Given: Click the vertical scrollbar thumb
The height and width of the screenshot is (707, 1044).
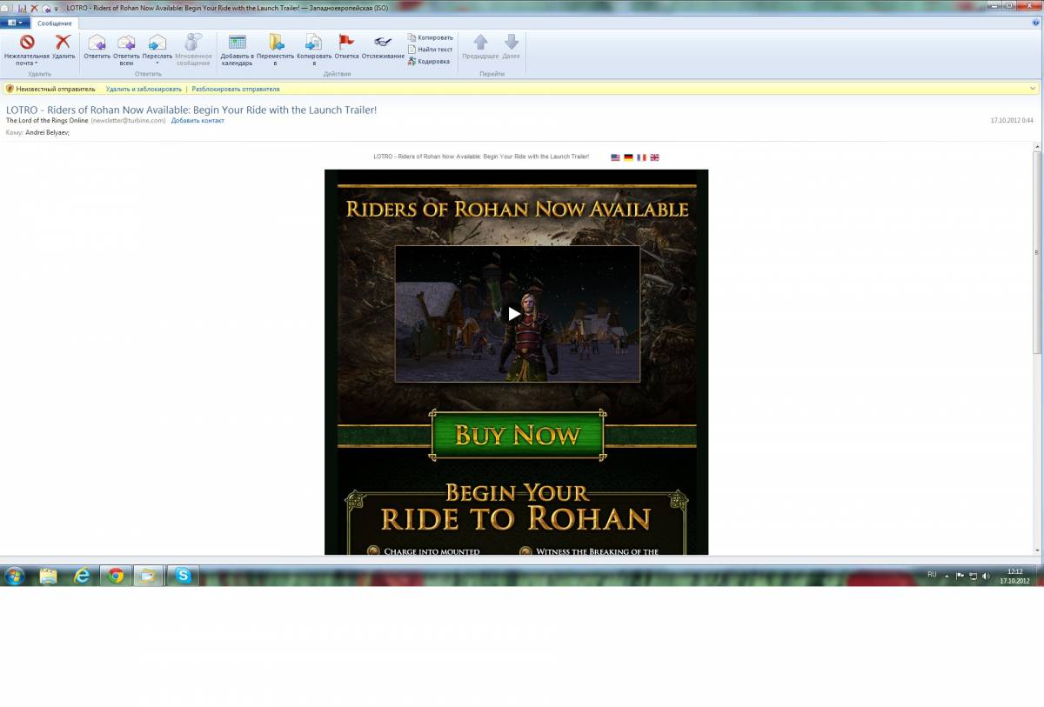Looking at the screenshot, I should tap(1037, 252).
